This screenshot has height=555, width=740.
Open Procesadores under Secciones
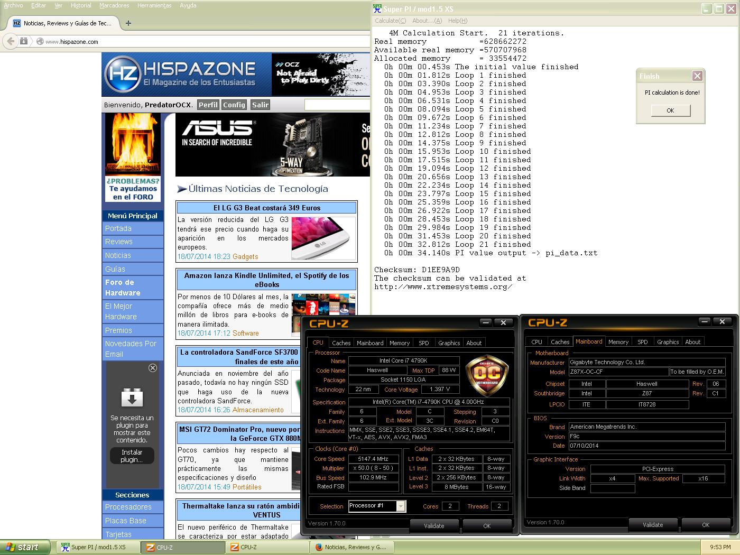click(x=133, y=507)
